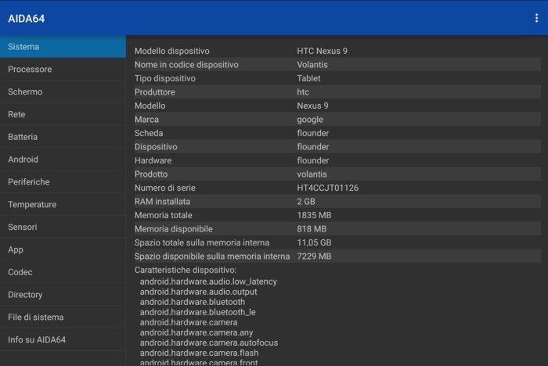This screenshot has width=548, height=366.
Task: Select the Tipo dispositivo label
Action: point(165,78)
